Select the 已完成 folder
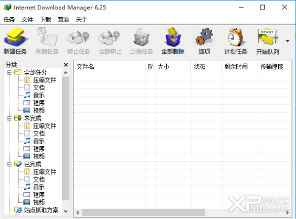 click(33, 164)
